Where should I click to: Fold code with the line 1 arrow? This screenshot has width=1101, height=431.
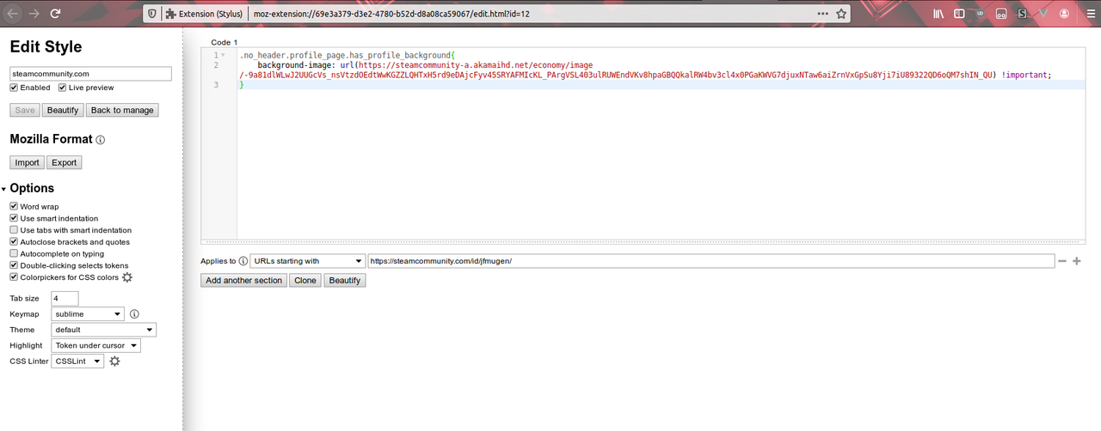(224, 56)
